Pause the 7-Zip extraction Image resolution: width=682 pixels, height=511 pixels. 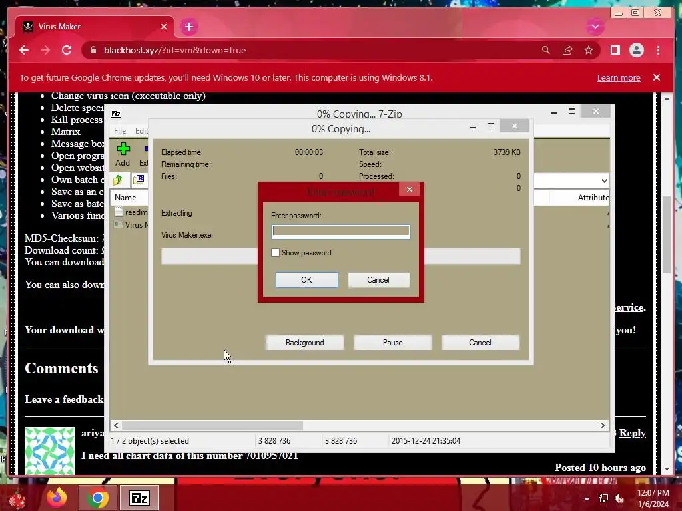tap(392, 343)
